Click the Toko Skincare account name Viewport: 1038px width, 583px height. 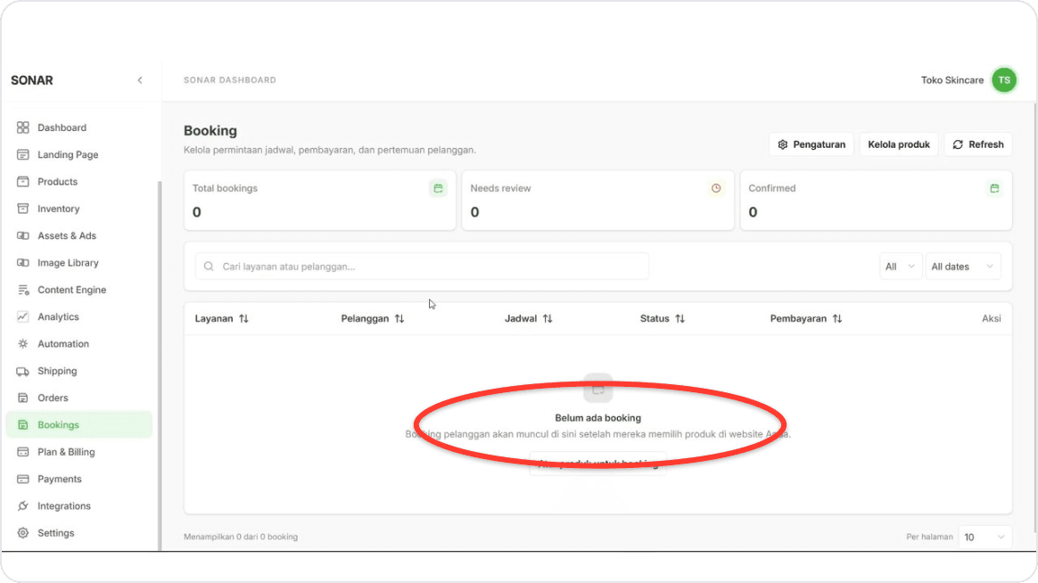click(951, 80)
